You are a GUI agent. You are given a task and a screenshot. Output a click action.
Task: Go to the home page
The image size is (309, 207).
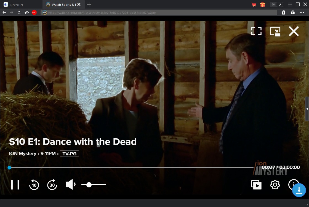coord(27,12)
